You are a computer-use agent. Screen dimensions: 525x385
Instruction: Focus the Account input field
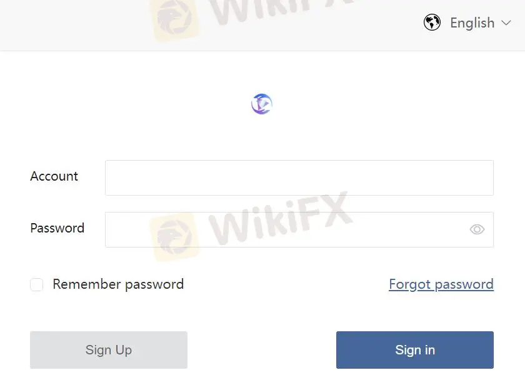coord(299,177)
